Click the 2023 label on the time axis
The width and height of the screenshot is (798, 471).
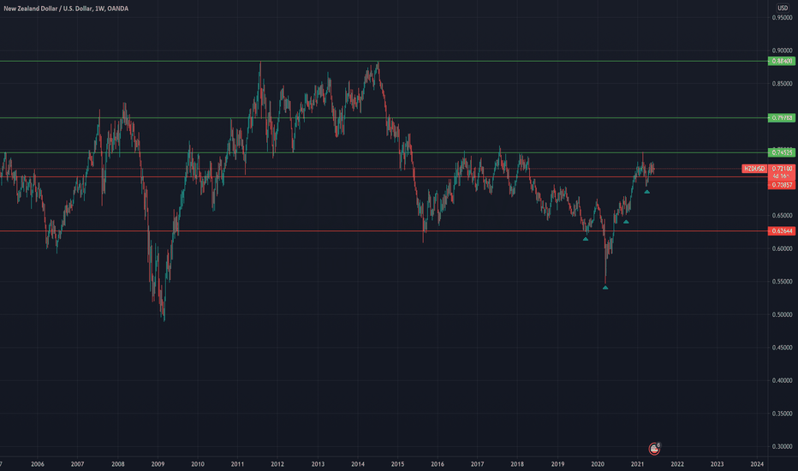[x=717, y=464]
